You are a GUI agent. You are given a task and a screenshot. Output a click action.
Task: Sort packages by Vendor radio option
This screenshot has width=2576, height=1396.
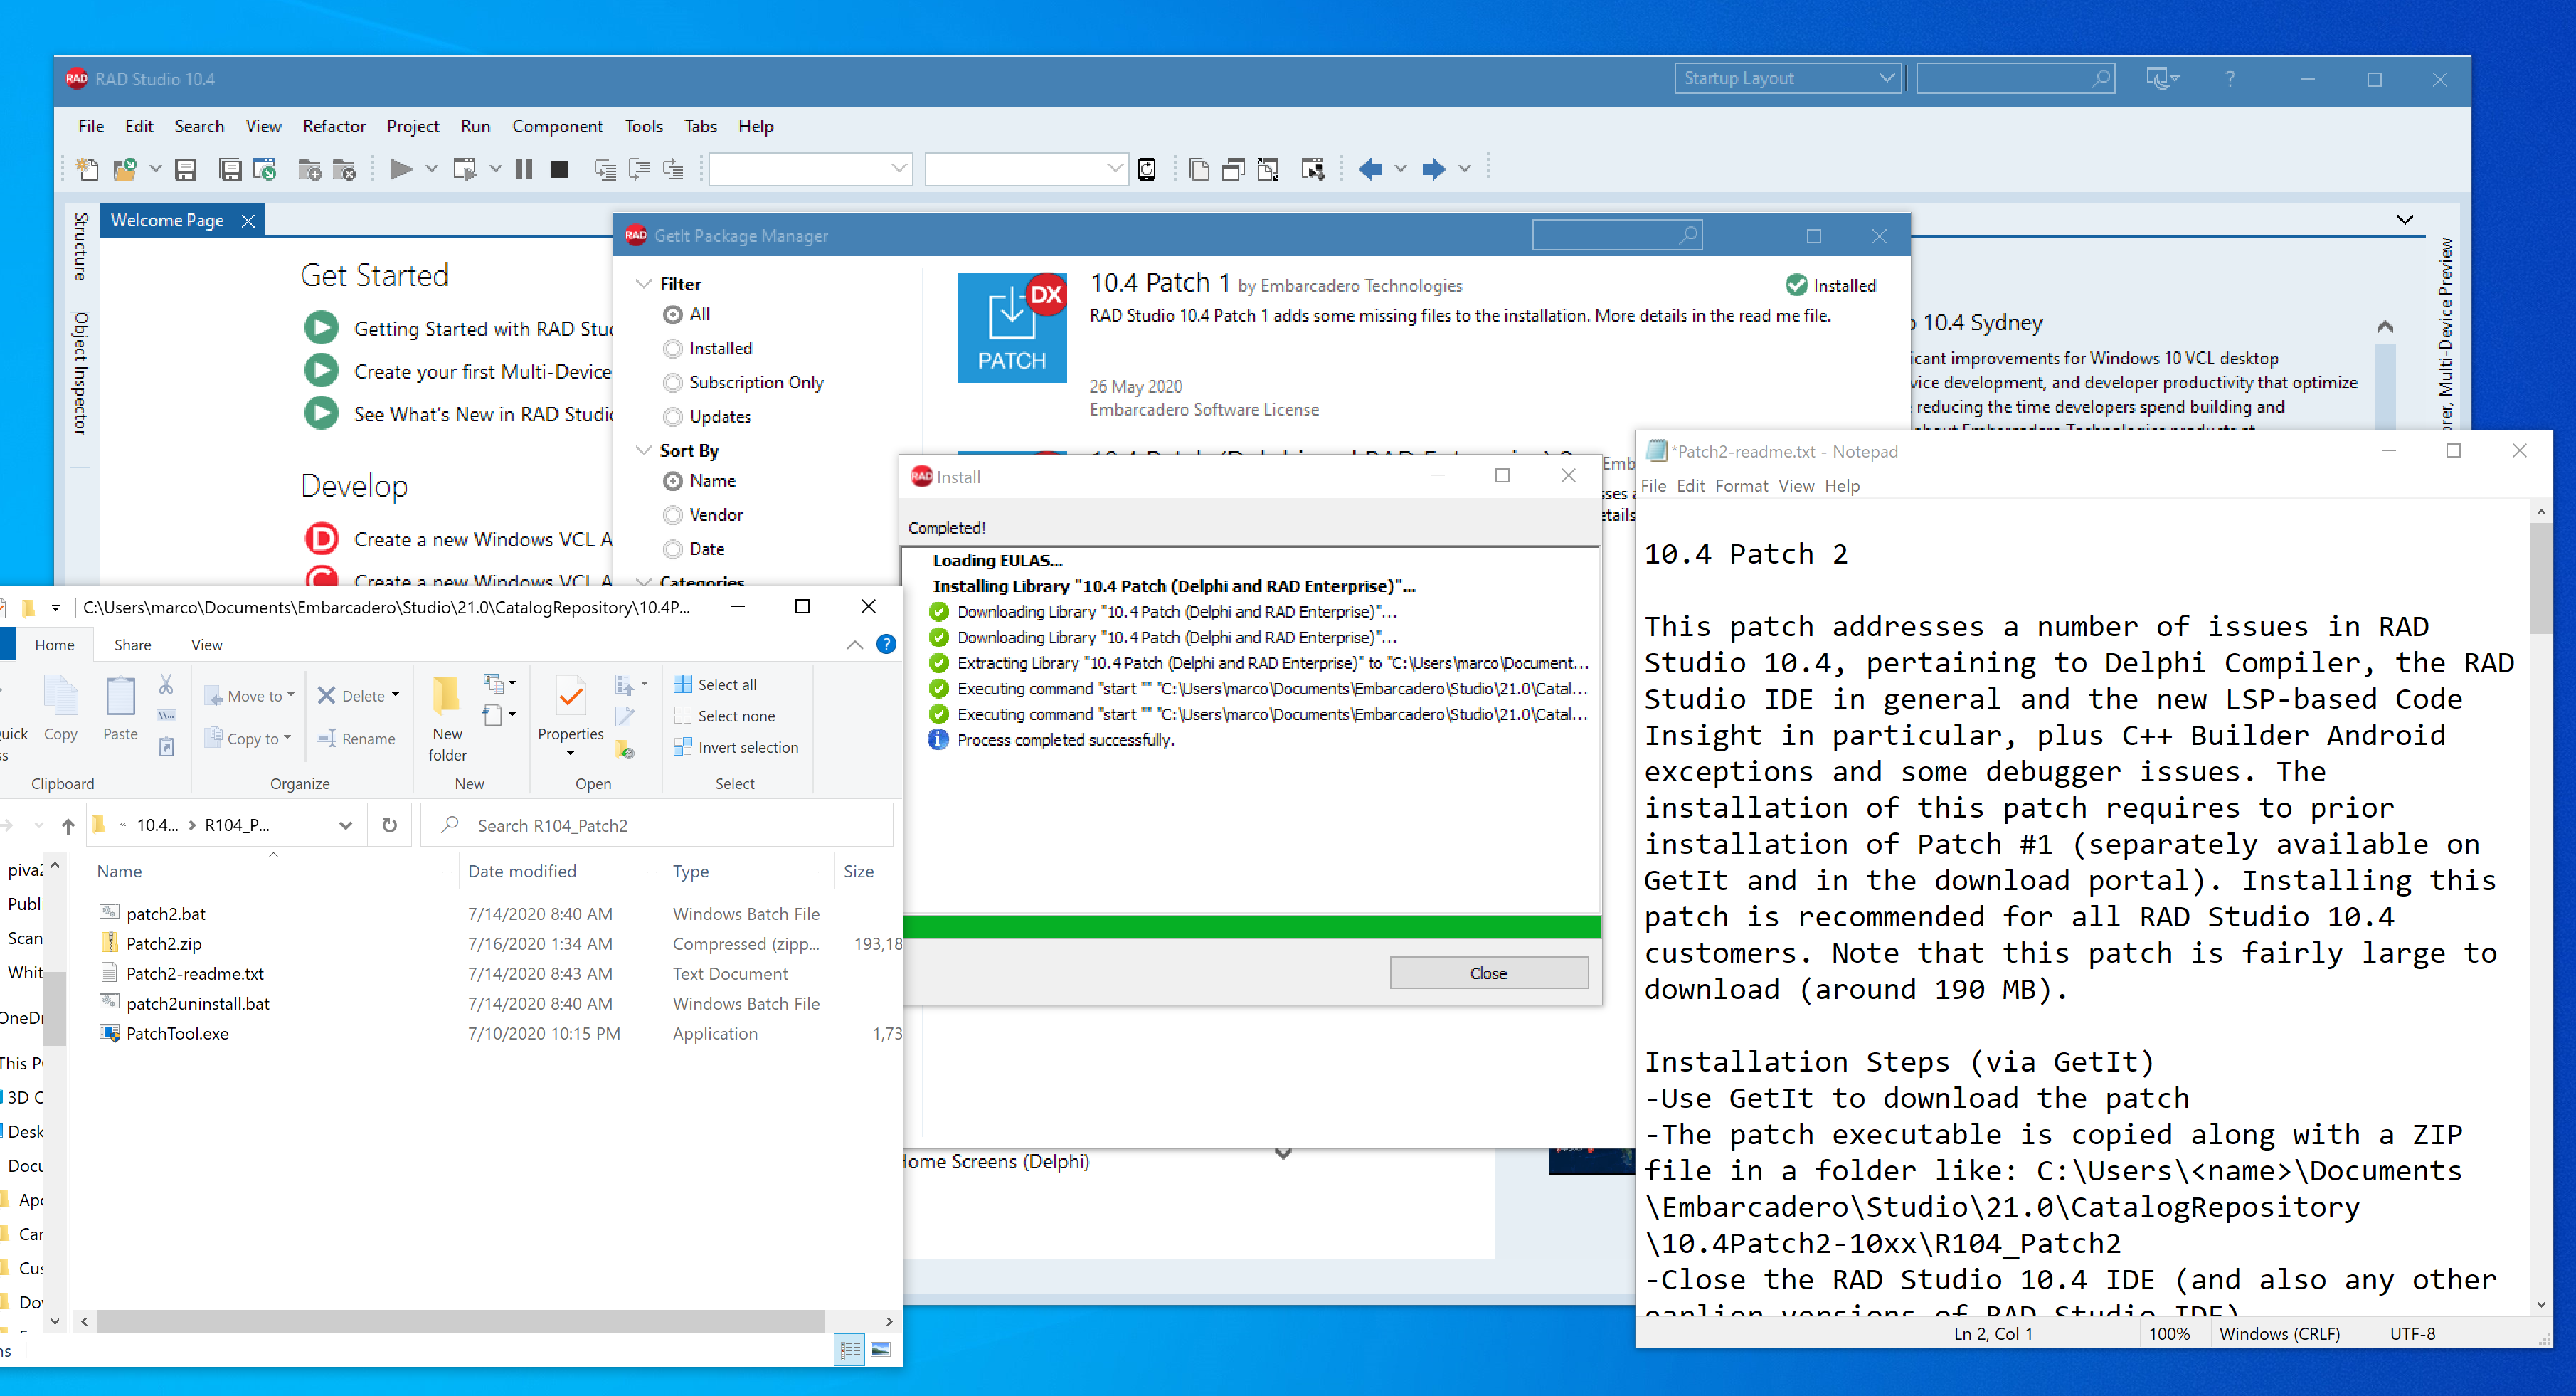click(x=673, y=514)
